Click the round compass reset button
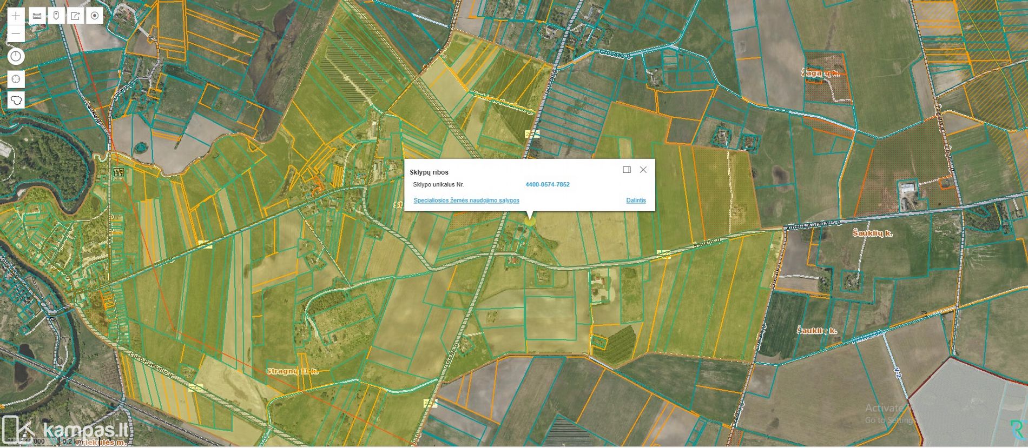This screenshot has height=448, width=1028. click(16, 56)
